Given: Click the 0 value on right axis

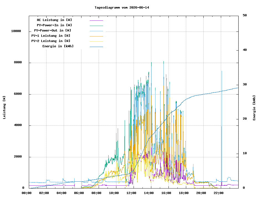Looking at the screenshot, I should (x=244, y=188).
